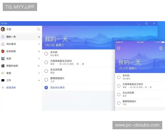
Task: Tap the lightbulb suggestions icon in phone view
Action: [x=161, y=48]
